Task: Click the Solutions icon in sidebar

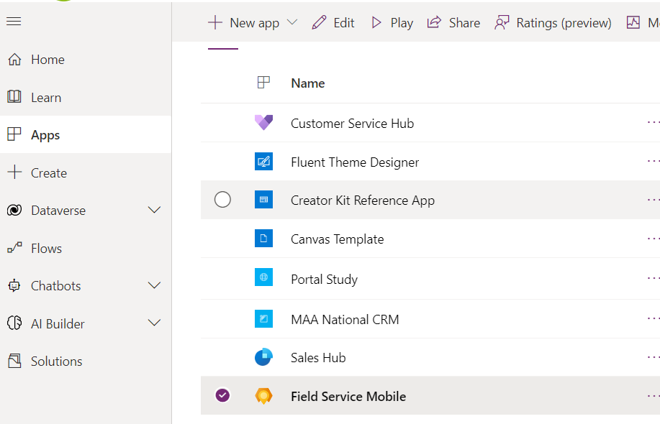Action: pyautogui.click(x=14, y=361)
